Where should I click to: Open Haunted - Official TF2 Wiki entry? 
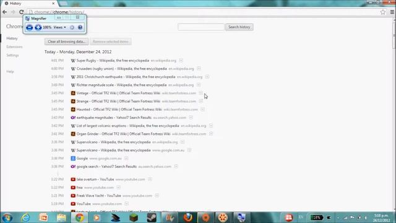coord(119,110)
